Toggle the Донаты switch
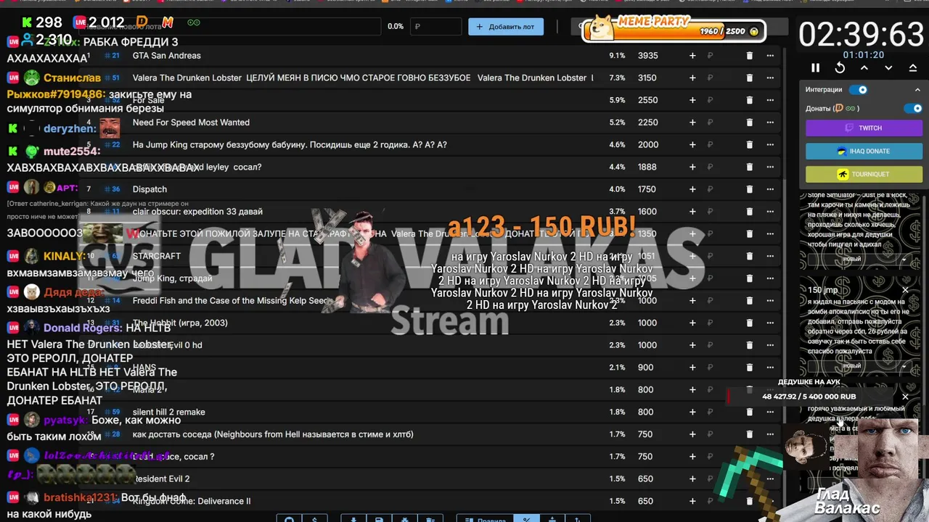 coord(913,109)
